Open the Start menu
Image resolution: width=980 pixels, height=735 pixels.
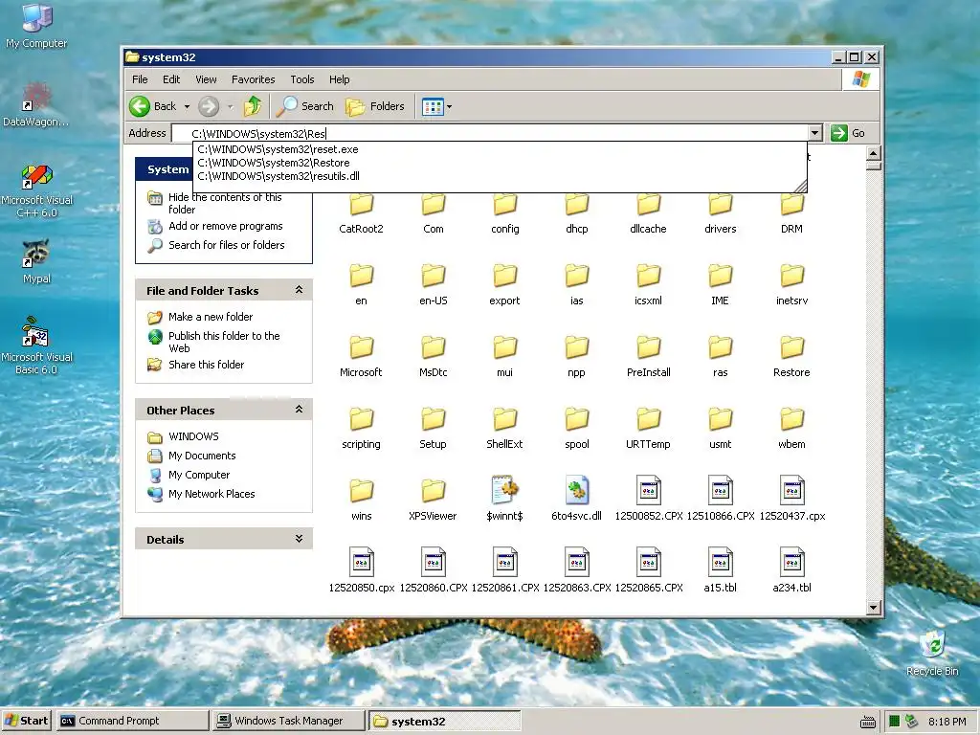tap(26, 721)
